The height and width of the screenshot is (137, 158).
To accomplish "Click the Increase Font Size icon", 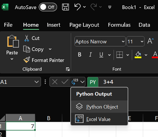I will click(151, 41).
